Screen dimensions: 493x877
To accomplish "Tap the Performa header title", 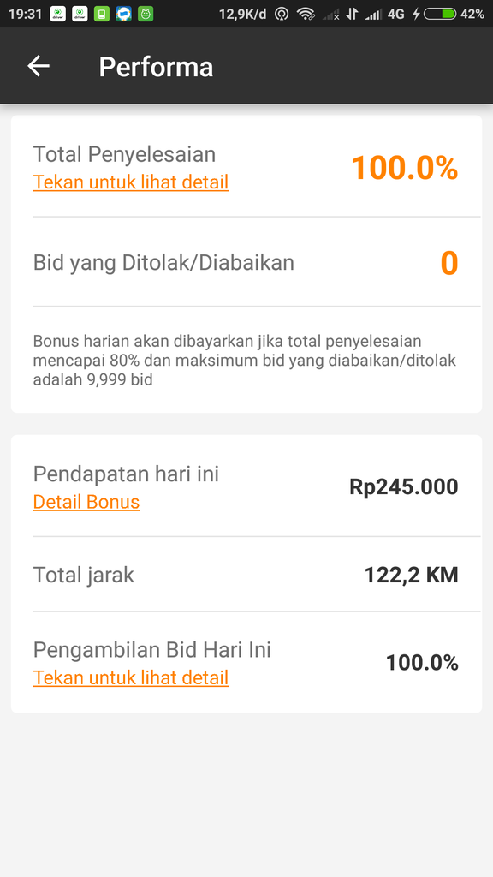I will click(x=157, y=66).
